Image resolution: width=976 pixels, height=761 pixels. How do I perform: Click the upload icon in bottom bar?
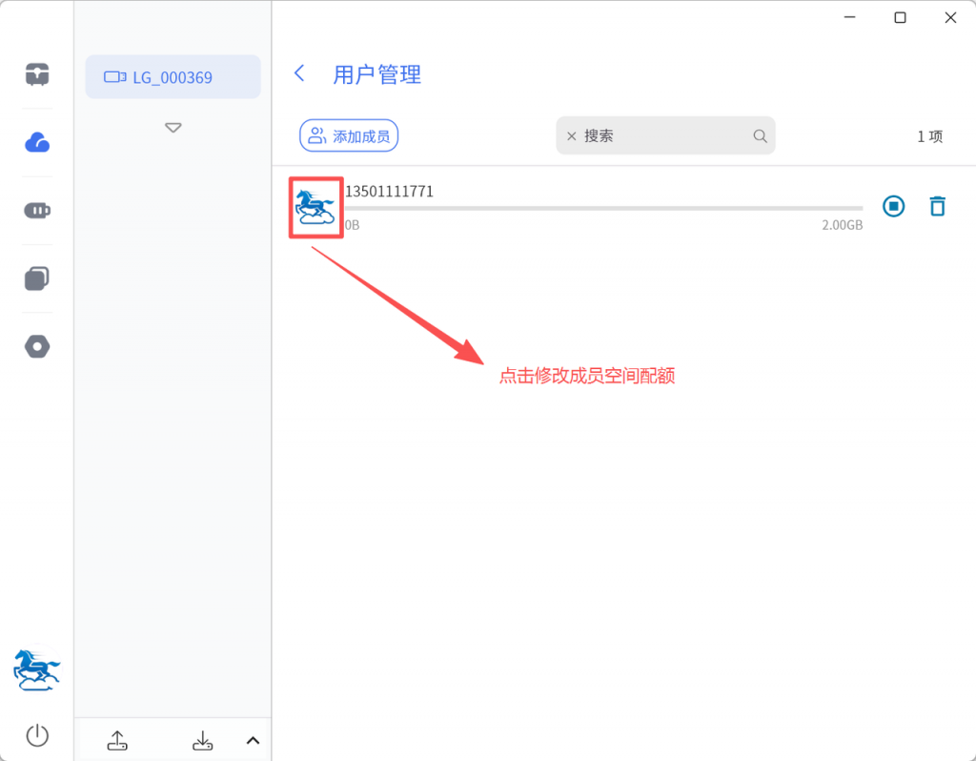117,740
